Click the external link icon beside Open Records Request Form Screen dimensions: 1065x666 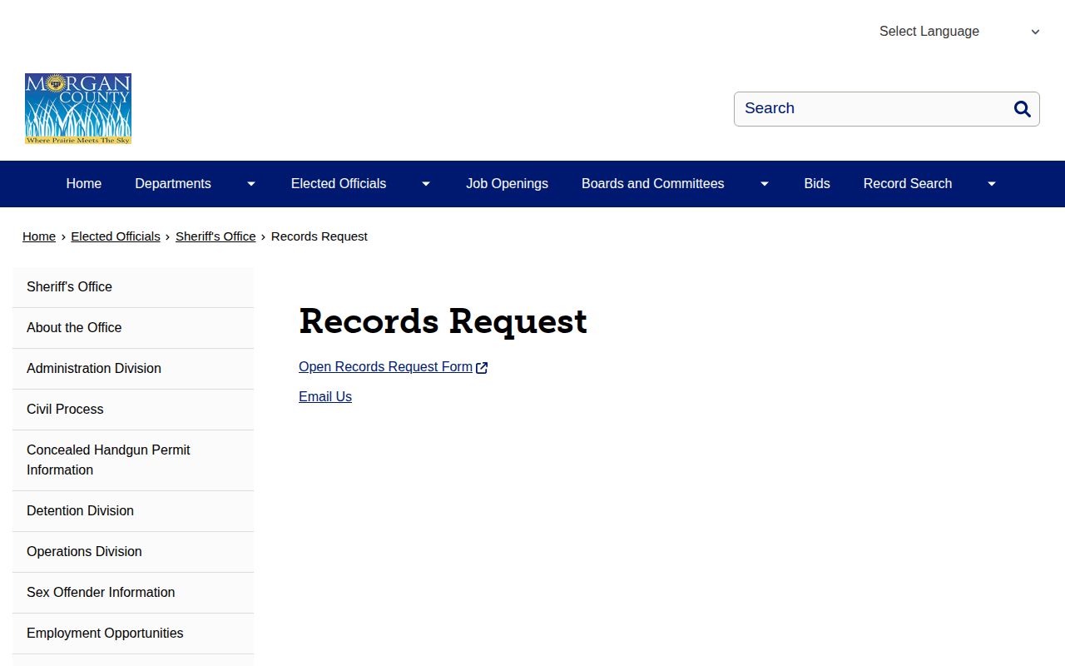(x=482, y=368)
